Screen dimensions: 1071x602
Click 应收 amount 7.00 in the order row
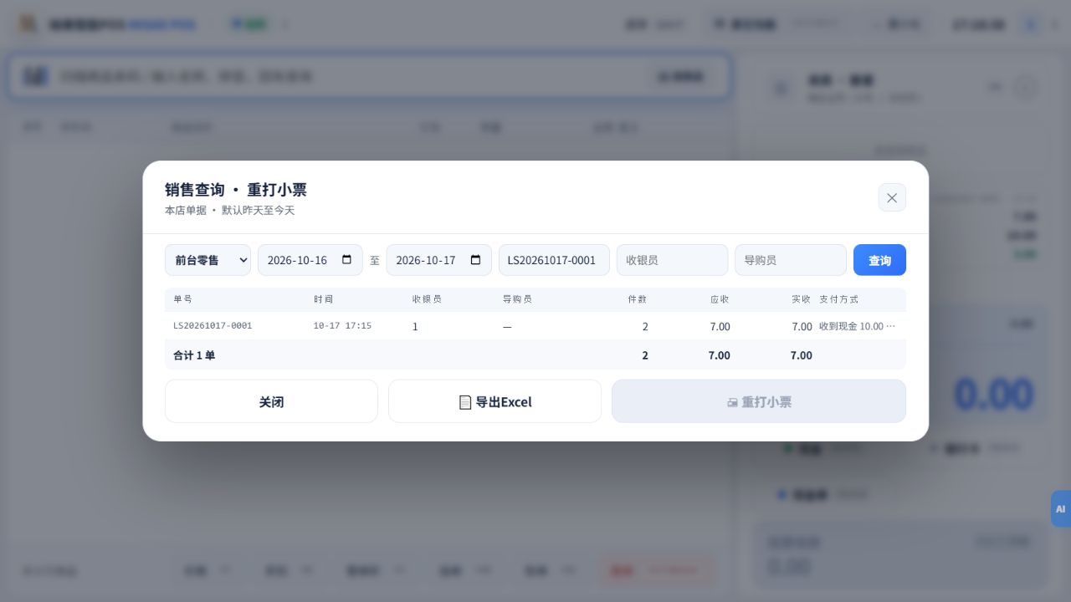(720, 327)
